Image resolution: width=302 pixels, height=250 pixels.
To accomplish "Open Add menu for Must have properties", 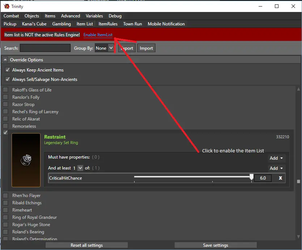I will click(x=276, y=158).
